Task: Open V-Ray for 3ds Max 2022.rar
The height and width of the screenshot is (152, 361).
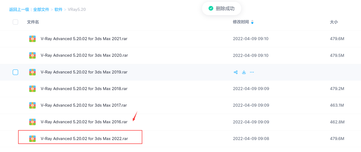Action: [x=84, y=139]
